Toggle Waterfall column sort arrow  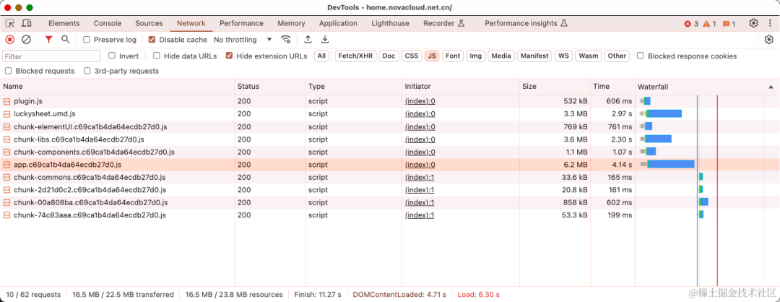tap(771, 87)
